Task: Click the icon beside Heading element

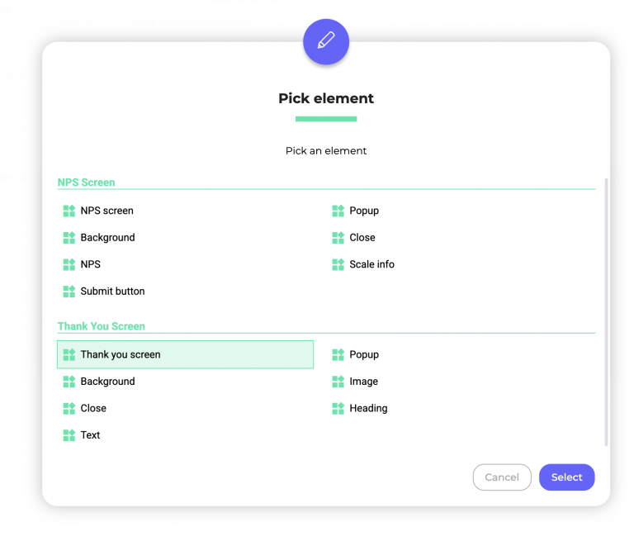Action: pos(338,408)
